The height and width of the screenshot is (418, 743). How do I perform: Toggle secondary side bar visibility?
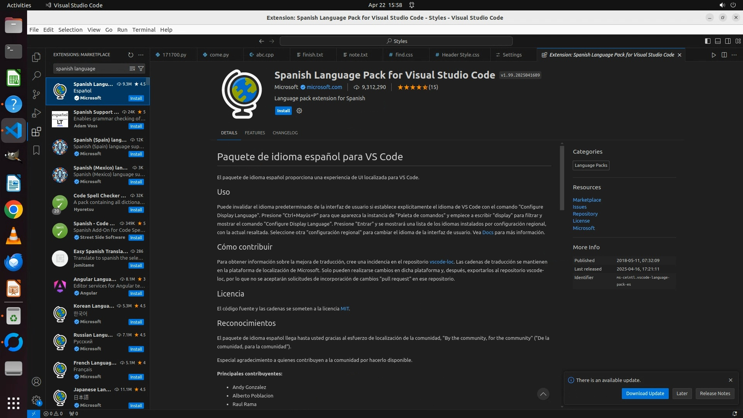pos(728,41)
